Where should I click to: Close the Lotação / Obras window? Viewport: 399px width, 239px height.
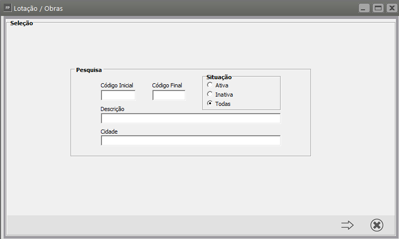tap(392, 8)
